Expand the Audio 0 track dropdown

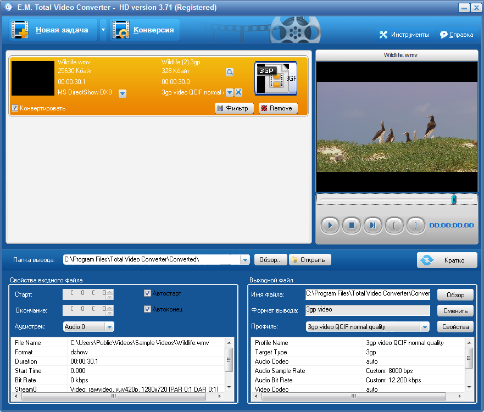[x=109, y=327]
